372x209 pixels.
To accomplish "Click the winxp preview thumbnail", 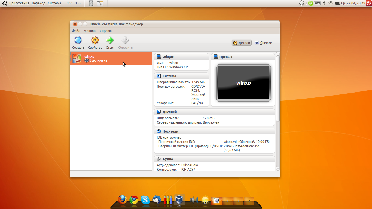I will 243,83.
